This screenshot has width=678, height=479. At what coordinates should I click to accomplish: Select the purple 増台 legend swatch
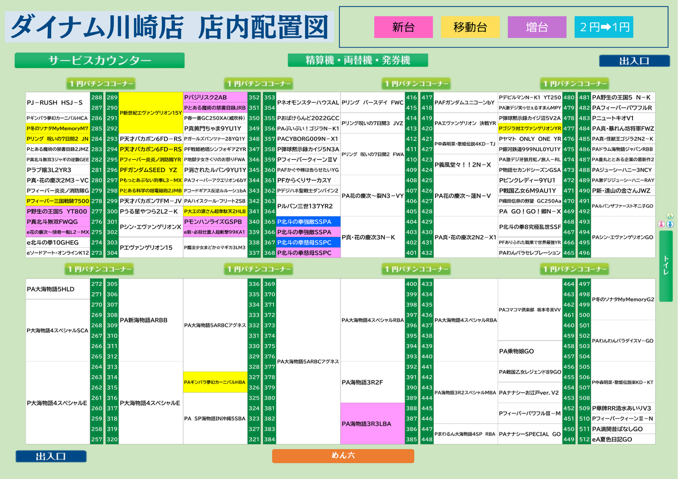(537, 28)
